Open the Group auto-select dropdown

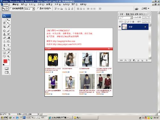tap(33, 9)
